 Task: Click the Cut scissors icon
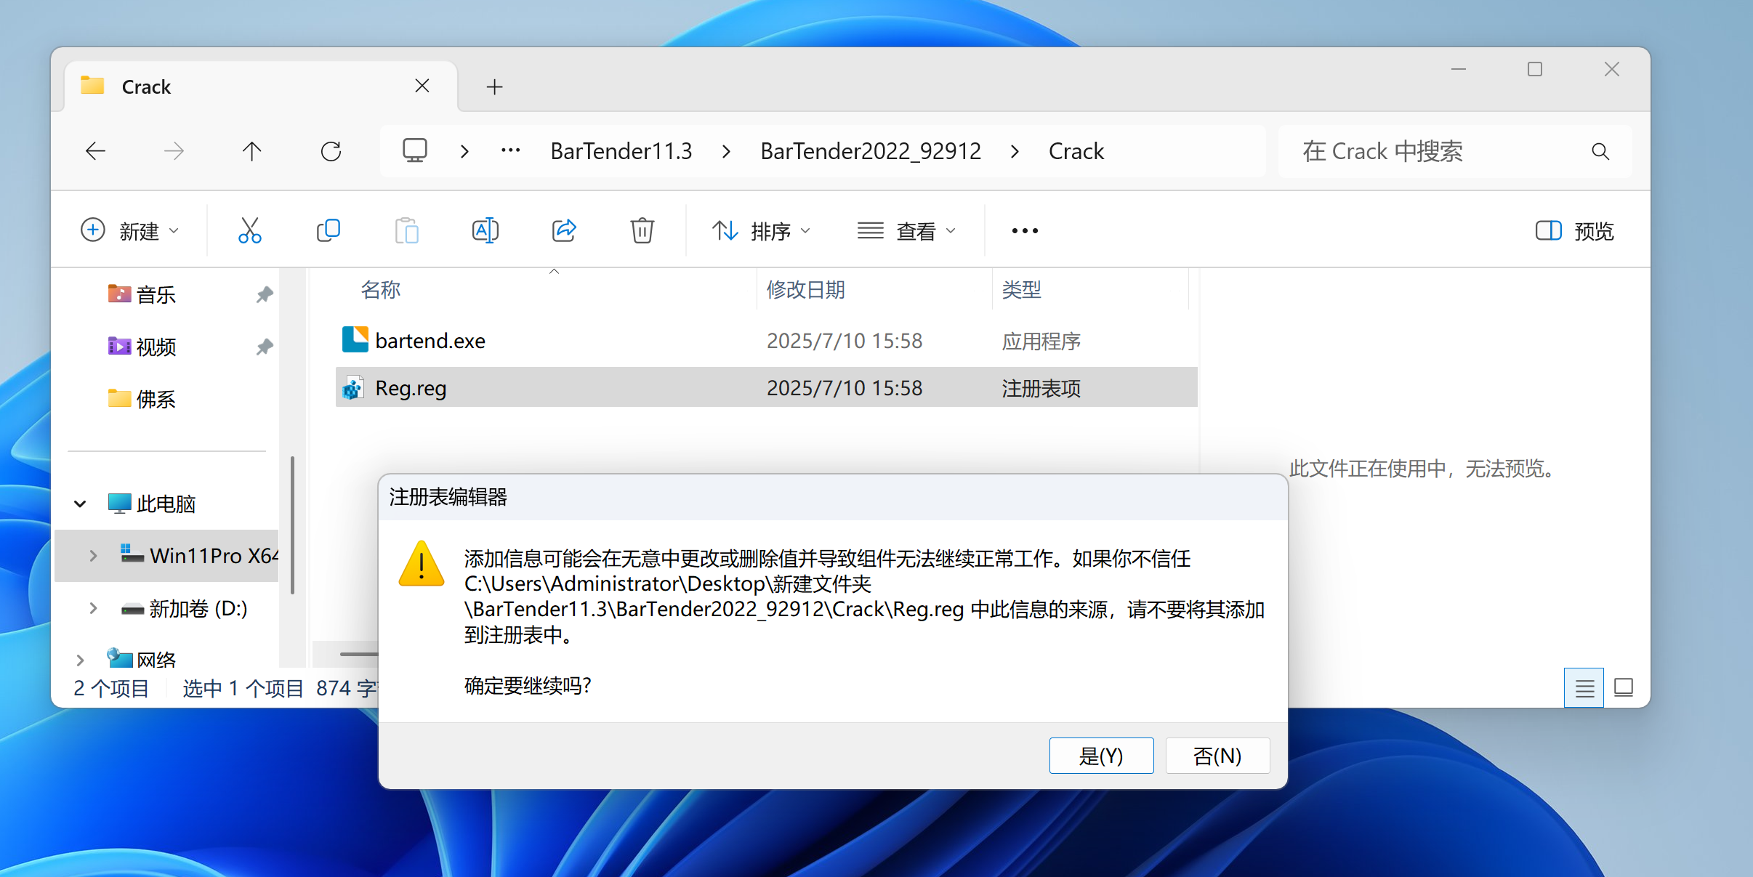click(x=249, y=231)
